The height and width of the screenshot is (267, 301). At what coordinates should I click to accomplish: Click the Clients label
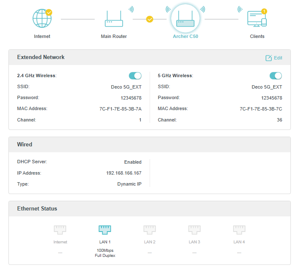click(257, 36)
